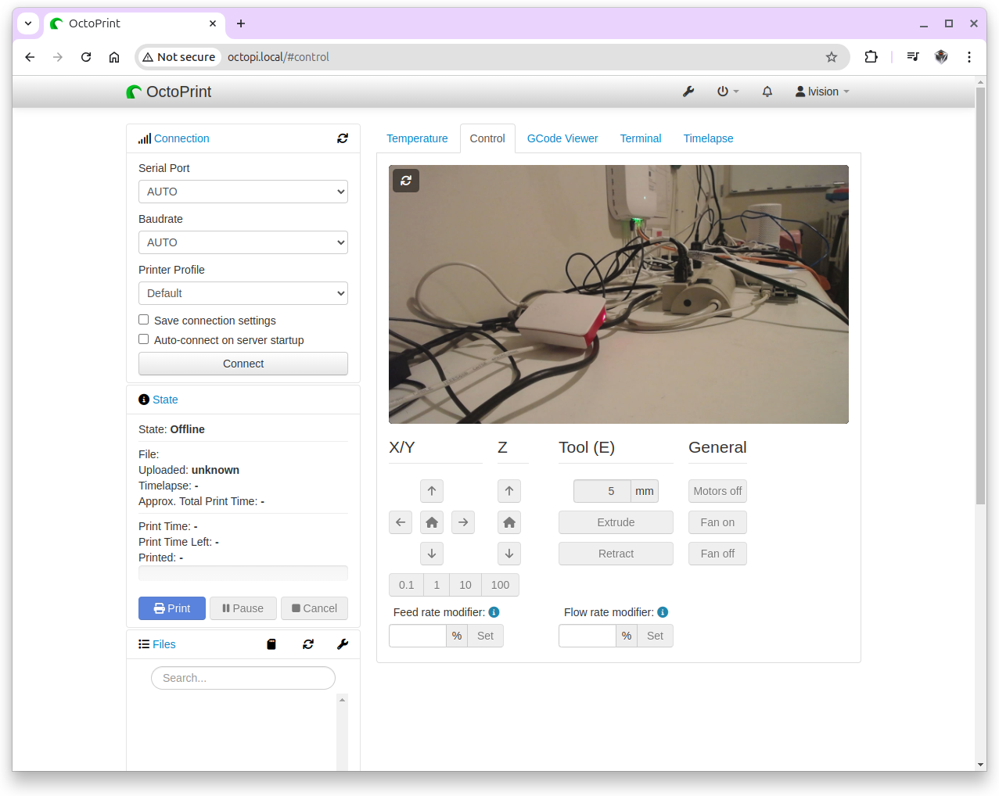Click the Extrude button
This screenshot has height=796, width=999.
(x=616, y=522)
